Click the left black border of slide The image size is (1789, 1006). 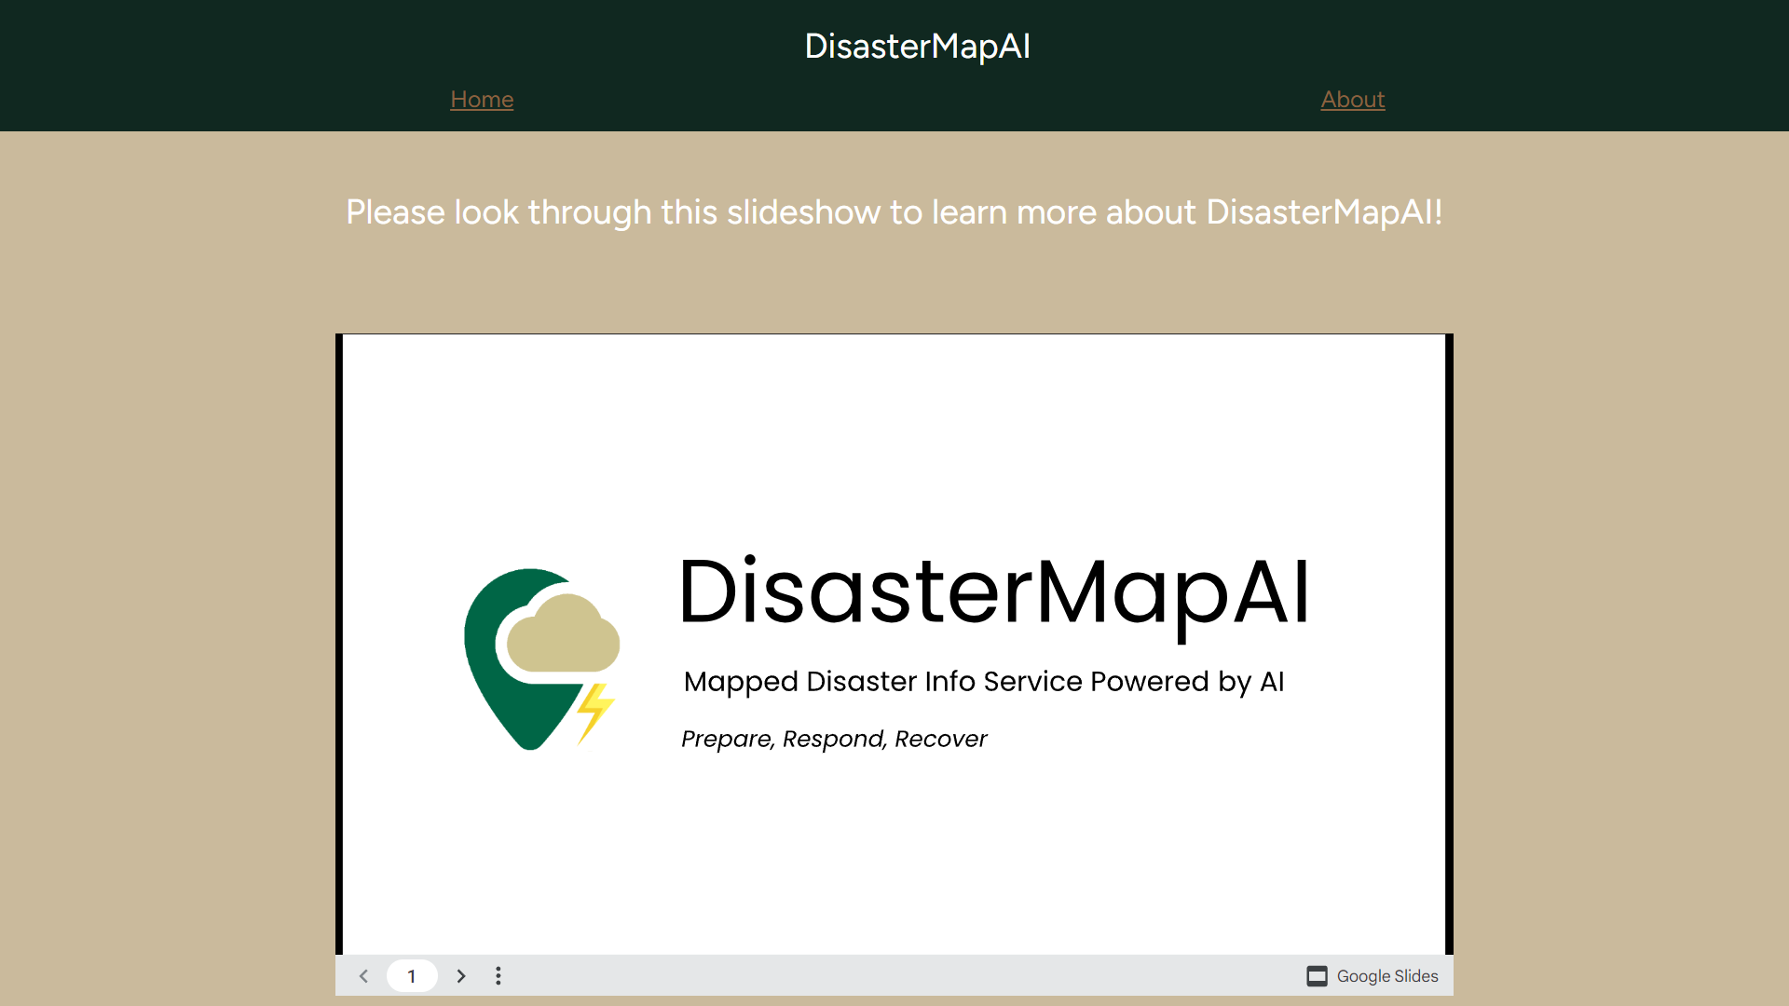tap(339, 643)
